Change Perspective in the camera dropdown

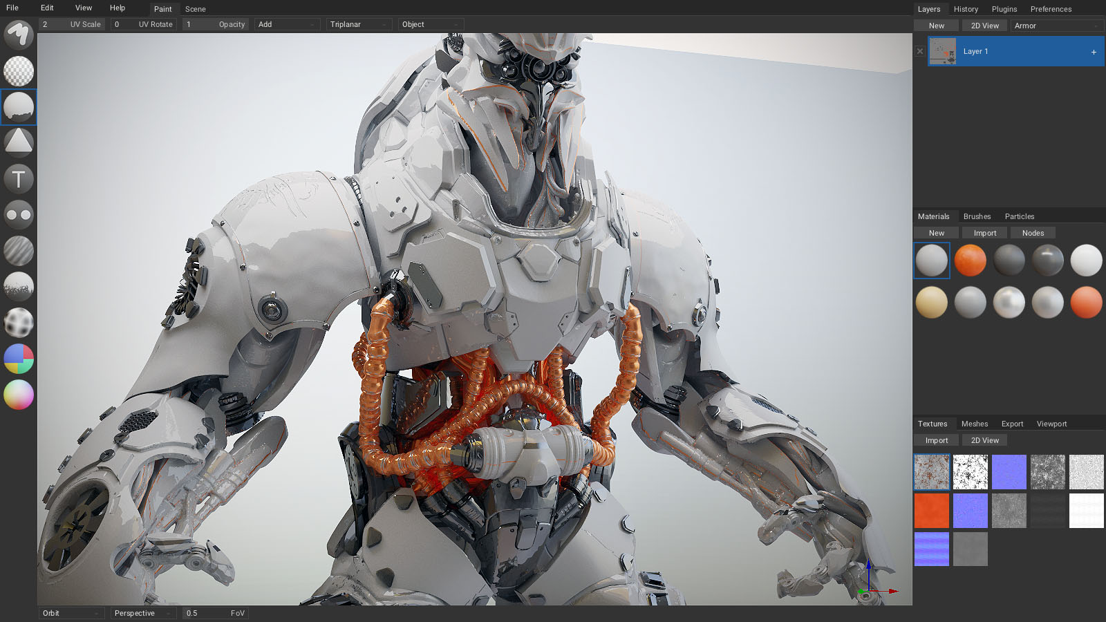pyautogui.click(x=142, y=613)
